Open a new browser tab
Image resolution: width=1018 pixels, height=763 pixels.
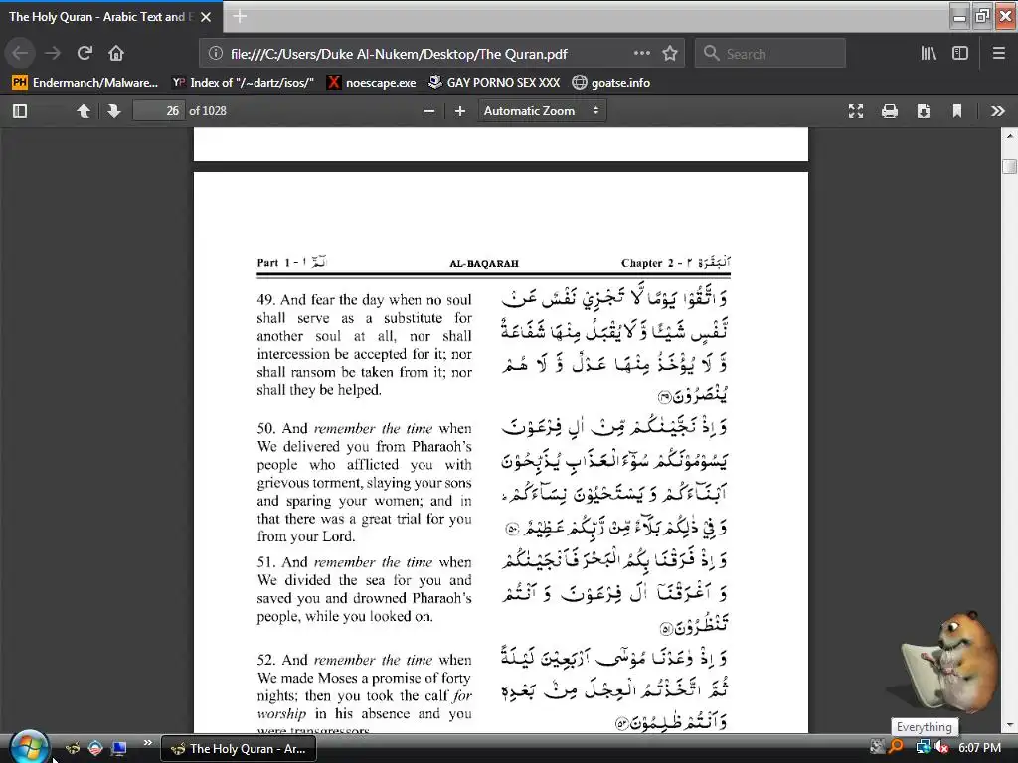click(240, 16)
